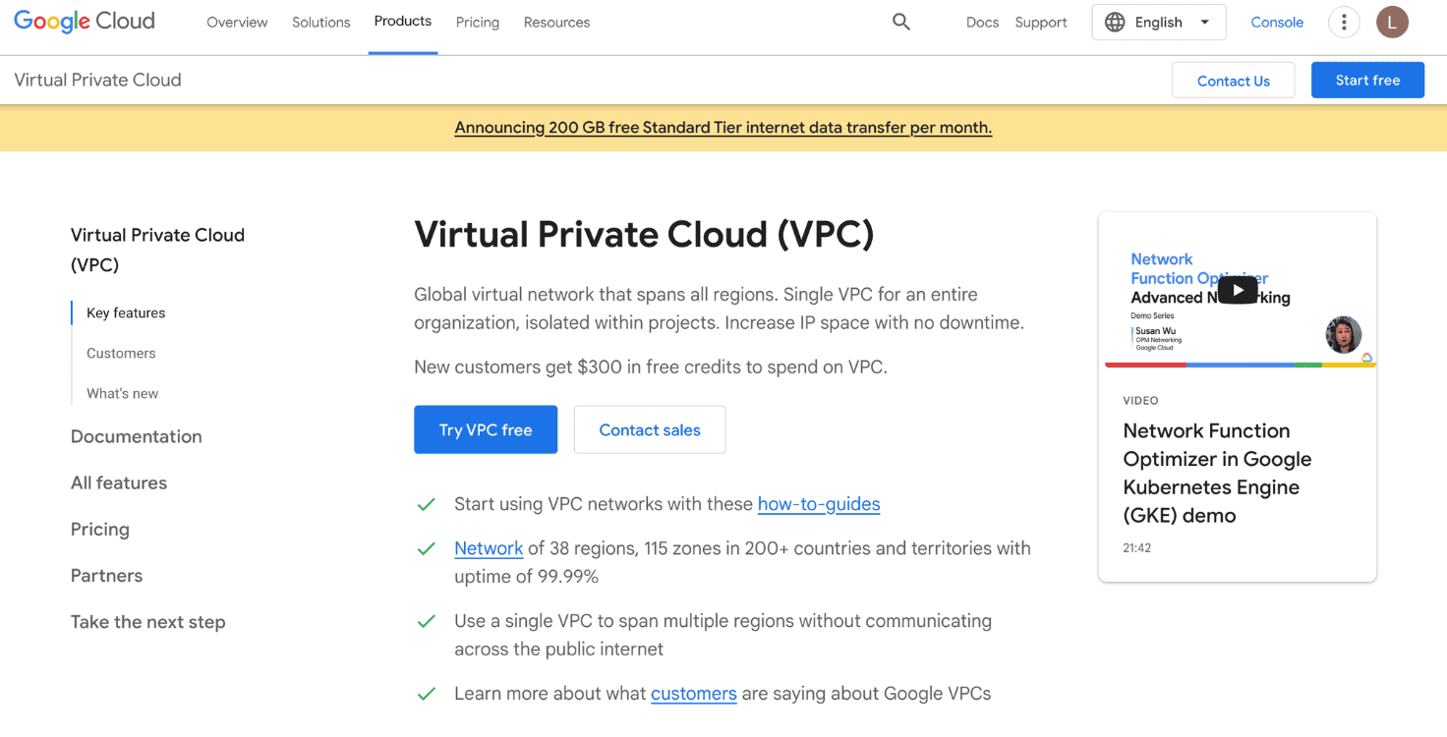1447x737 pixels.
Task: Open the 200 GB free data transfer announcement
Action: (x=723, y=127)
